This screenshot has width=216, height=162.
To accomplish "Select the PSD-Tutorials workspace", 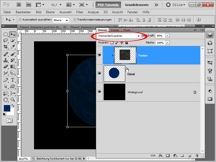I will (108, 5).
